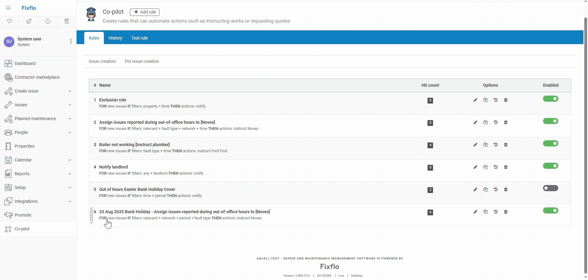Edit the Exclusion rule via pencil icon
Viewport: 588px width, 280px height.
(x=475, y=100)
